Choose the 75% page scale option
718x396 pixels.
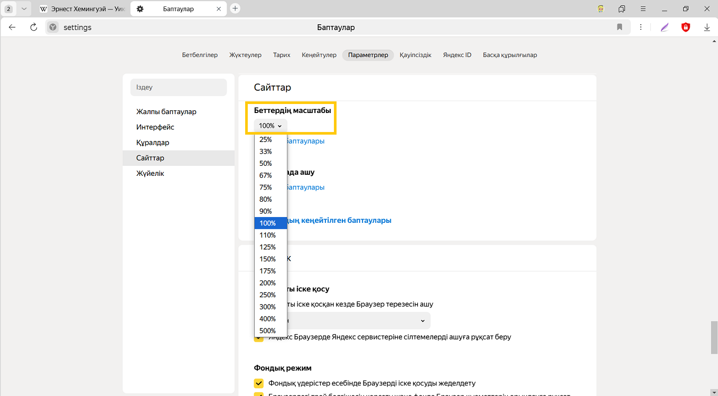tap(266, 187)
